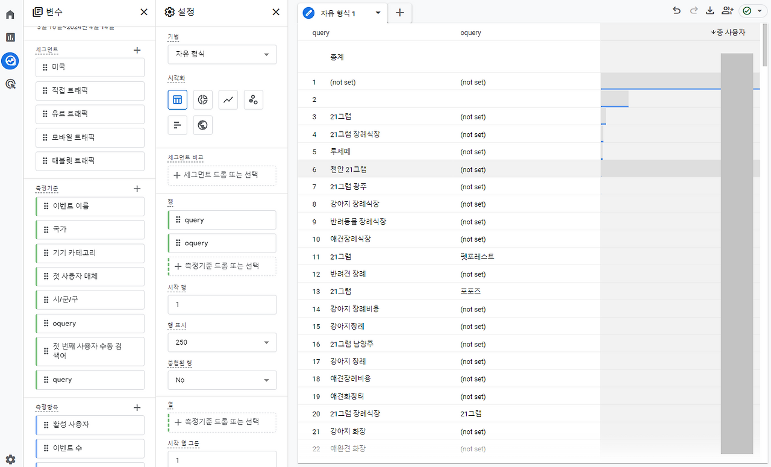Open the 중첩된 행 dropdown set to No
The image size is (771, 467).
222,380
